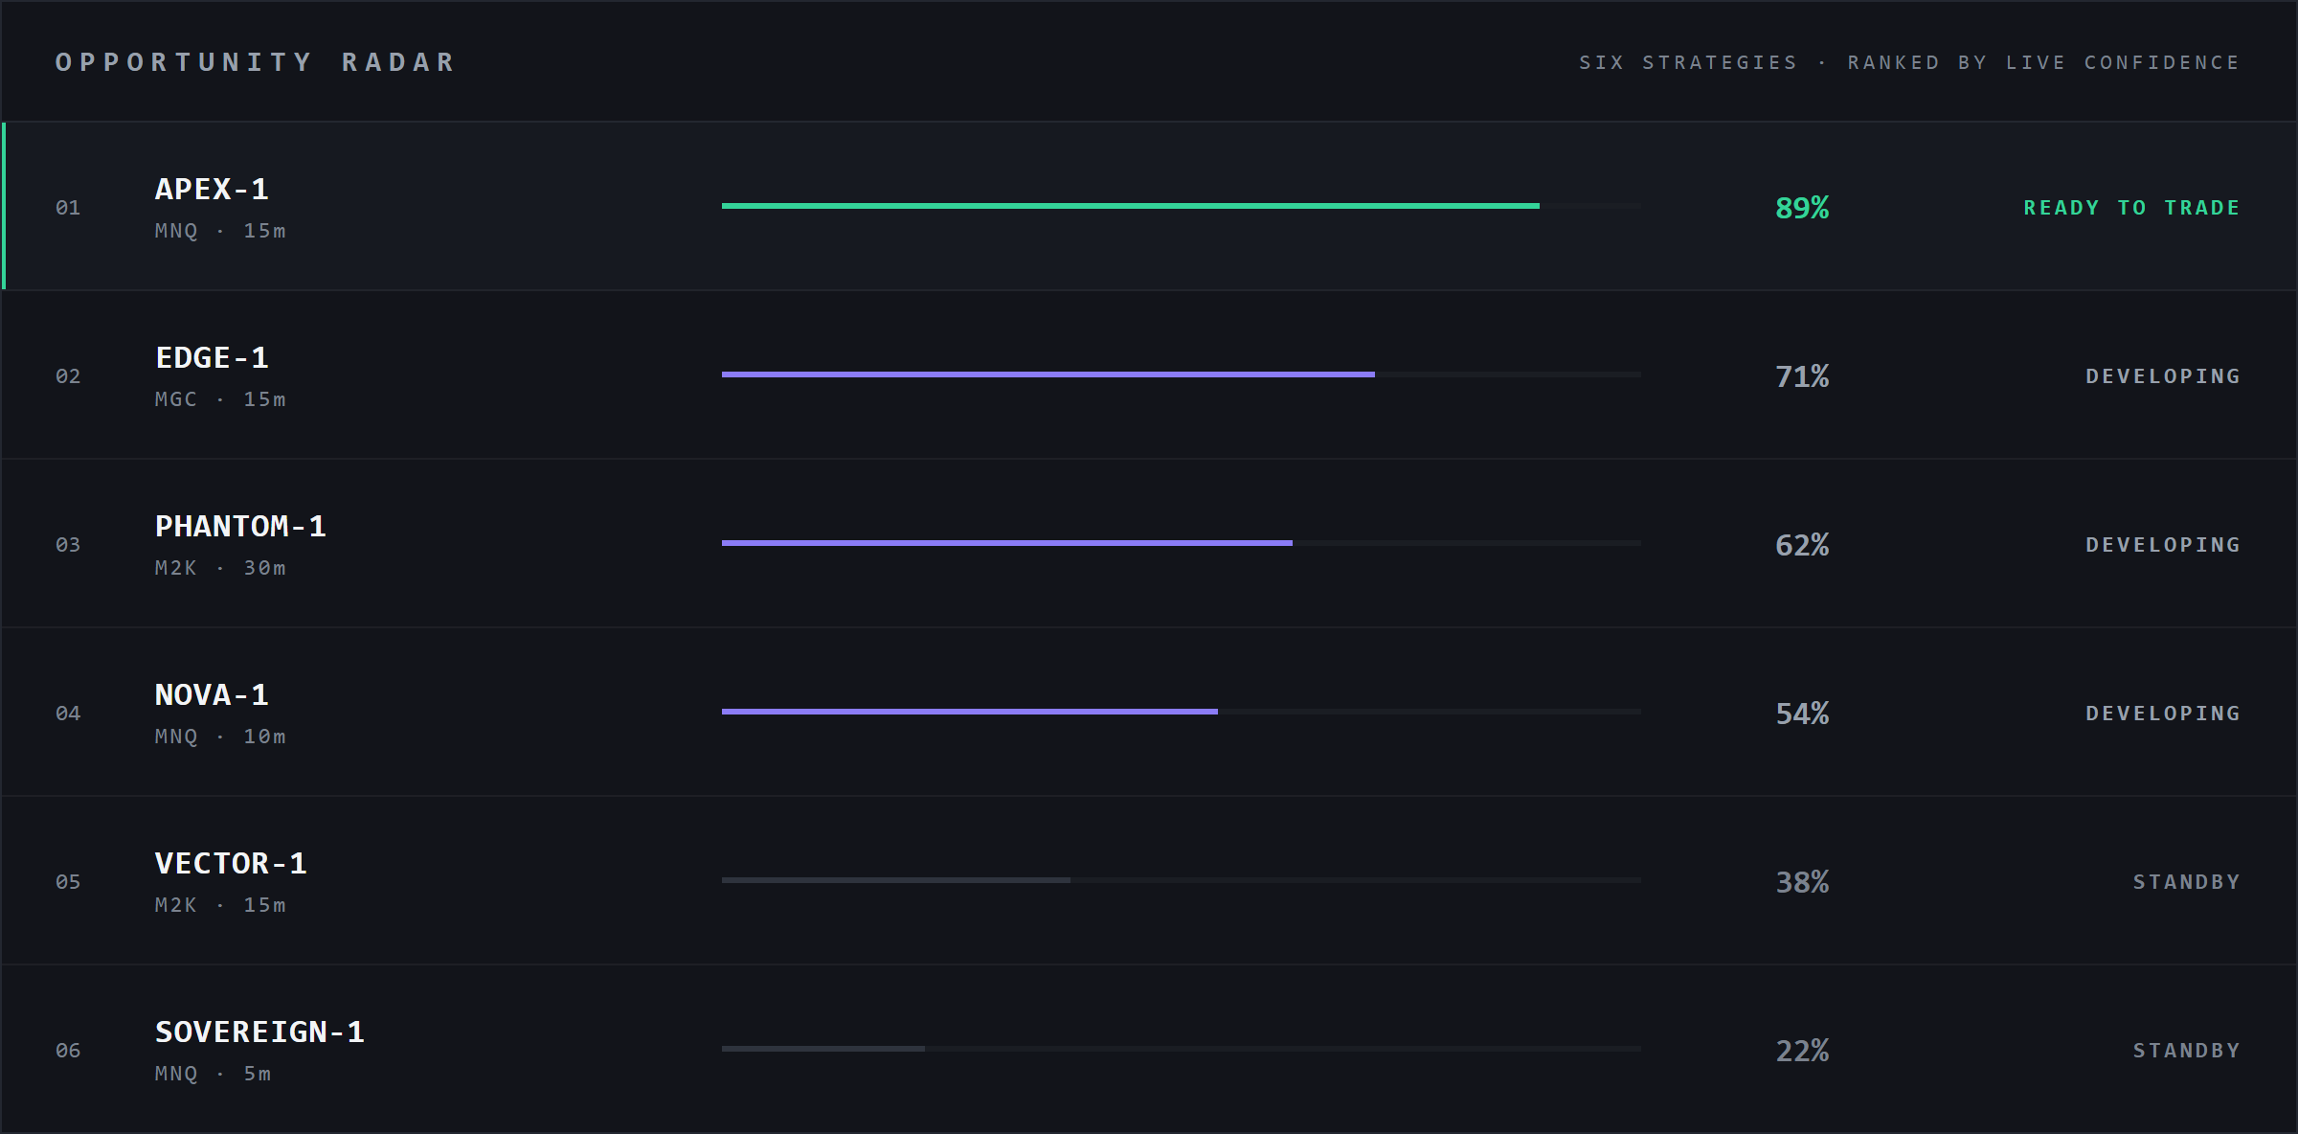Screen dimensions: 2298x1134
Task: Click rank number 05
Action: [x=68, y=882]
